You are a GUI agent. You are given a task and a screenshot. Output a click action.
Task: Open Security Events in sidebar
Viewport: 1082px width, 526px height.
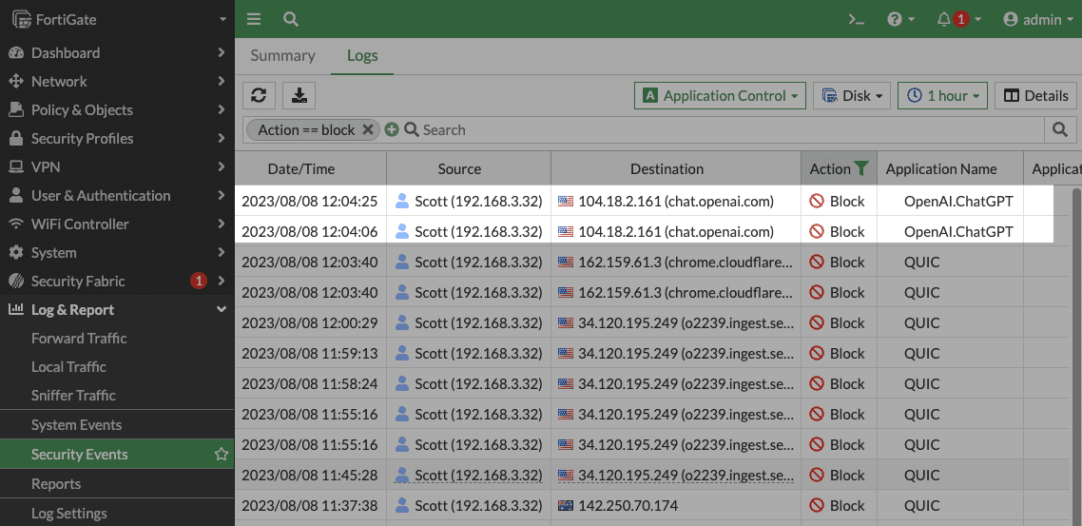79,455
